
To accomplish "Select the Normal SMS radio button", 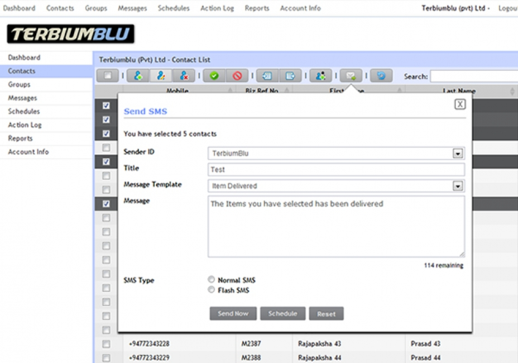I will click(x=211, y=279).
